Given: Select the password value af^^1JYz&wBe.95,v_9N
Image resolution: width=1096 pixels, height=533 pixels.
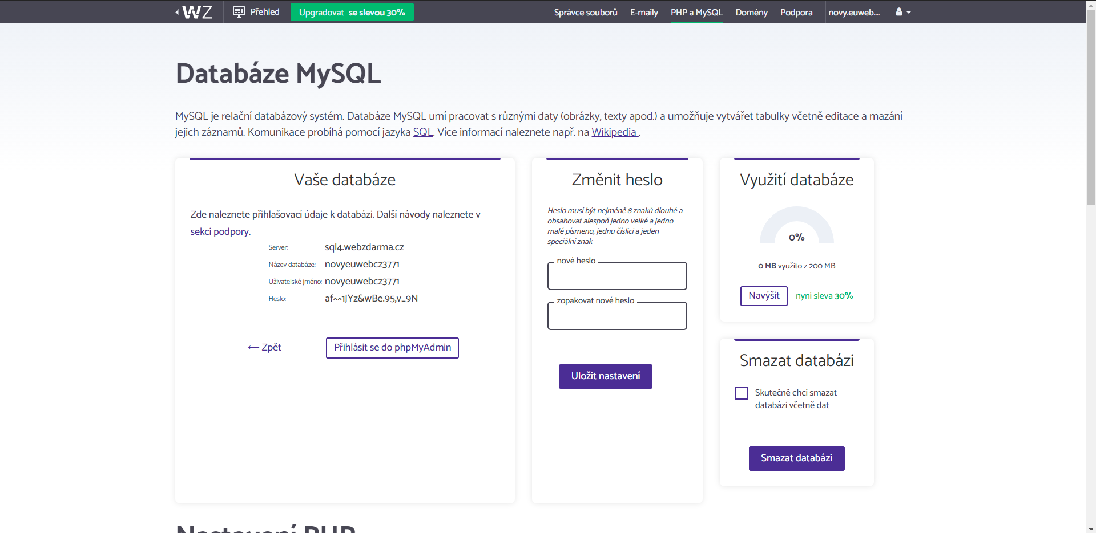Looking at the screenshot, I should pyautogui.click(x=371, y=299).
